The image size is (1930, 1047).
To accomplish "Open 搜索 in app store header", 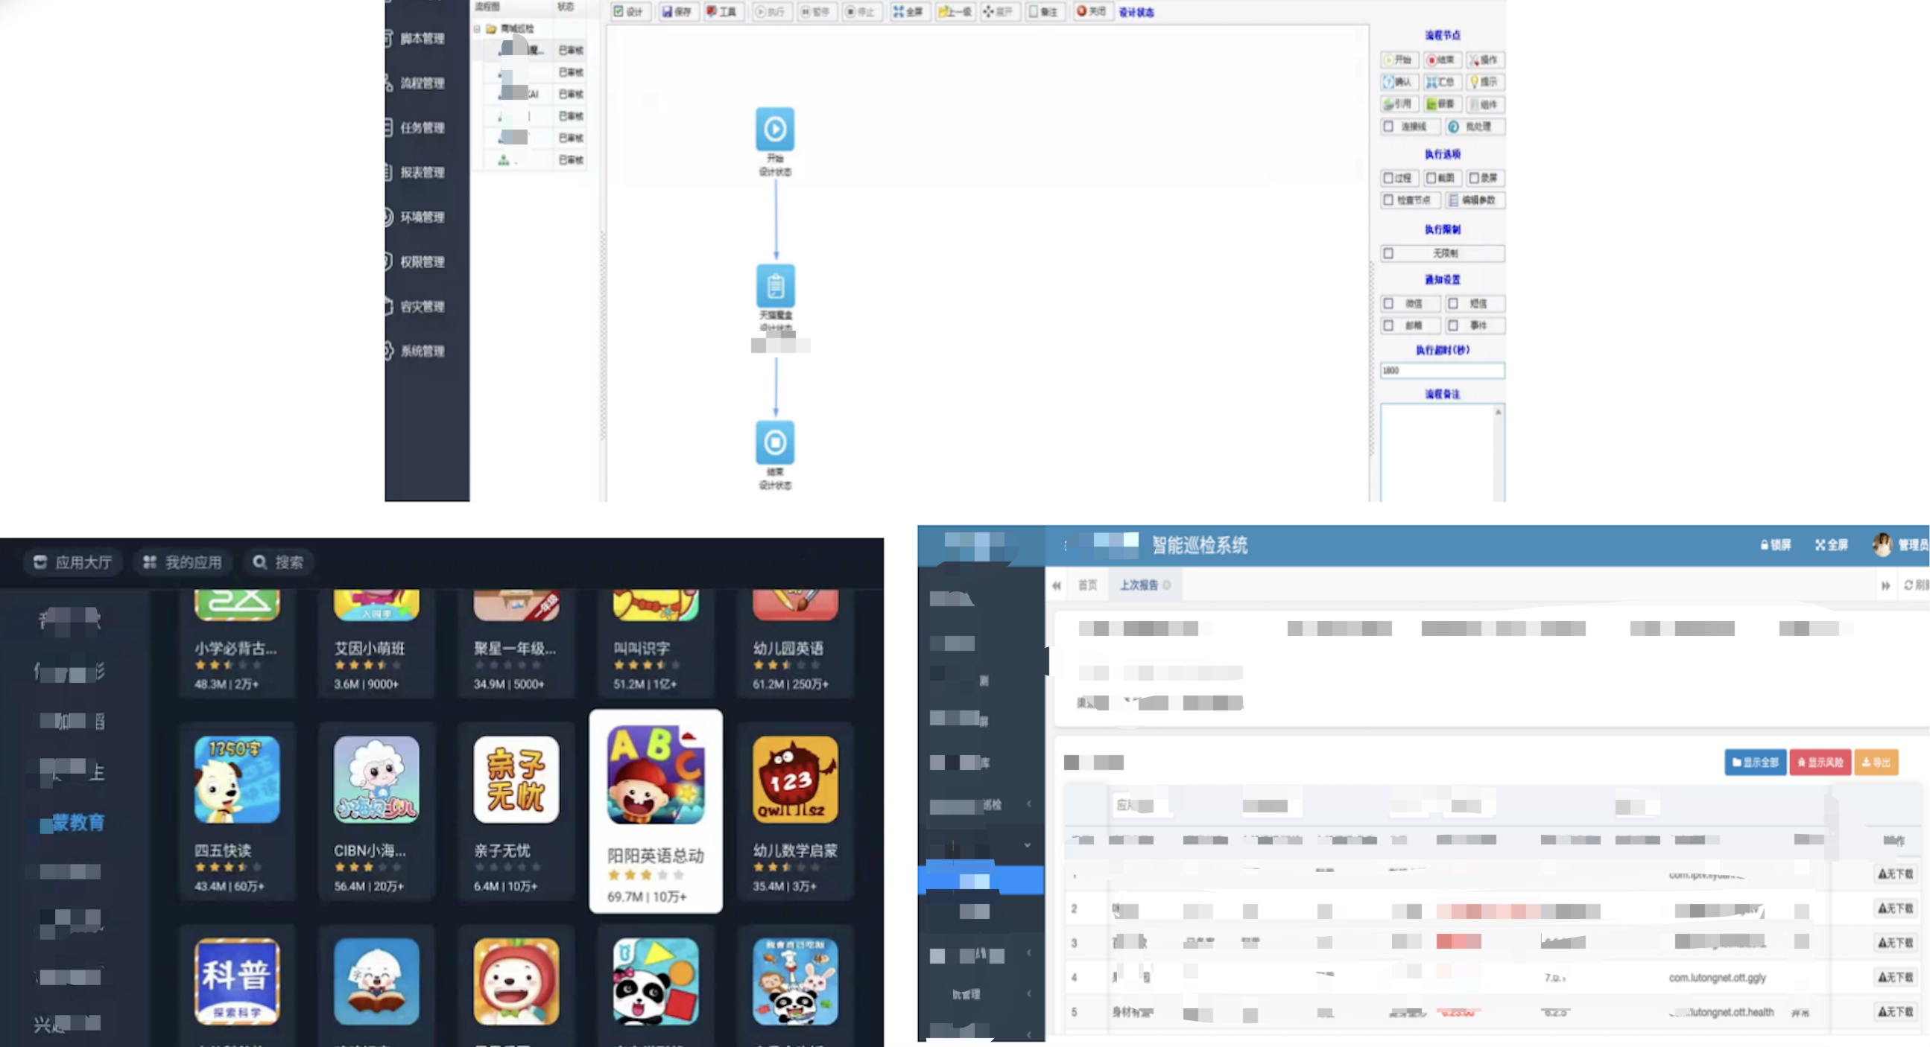I will coord(278,562).
